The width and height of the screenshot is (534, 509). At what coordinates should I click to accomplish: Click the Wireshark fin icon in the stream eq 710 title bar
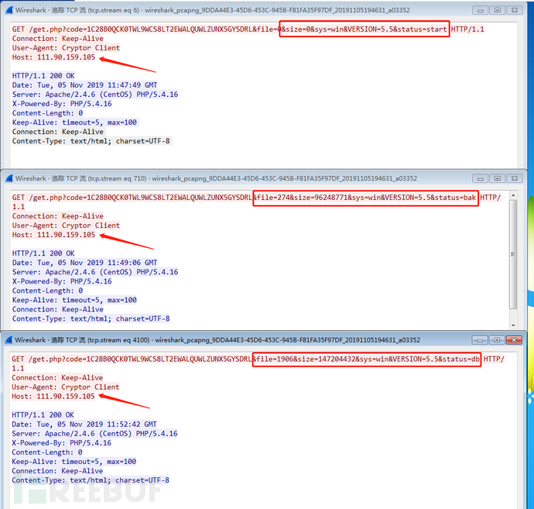point(9,178)
